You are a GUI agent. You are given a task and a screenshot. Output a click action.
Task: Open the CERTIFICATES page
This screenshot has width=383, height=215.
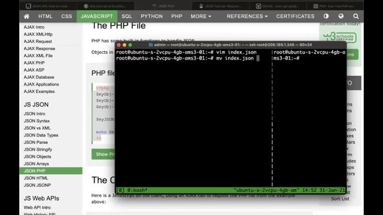(x=295, y=16)
